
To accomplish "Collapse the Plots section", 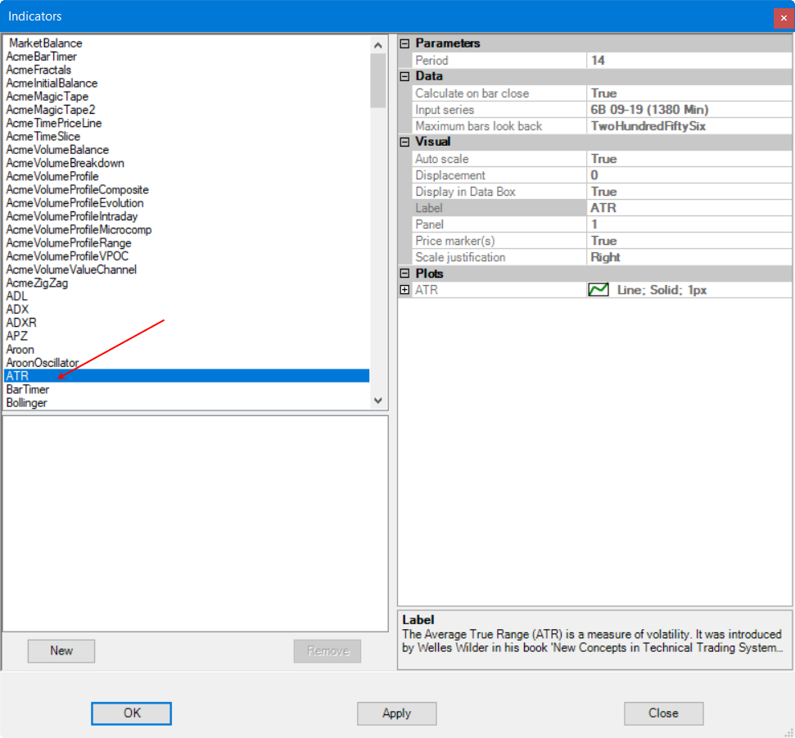I will 404,273.
